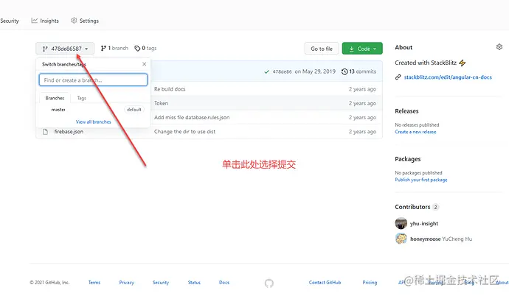Open the footer Security link

coord(161,283)
